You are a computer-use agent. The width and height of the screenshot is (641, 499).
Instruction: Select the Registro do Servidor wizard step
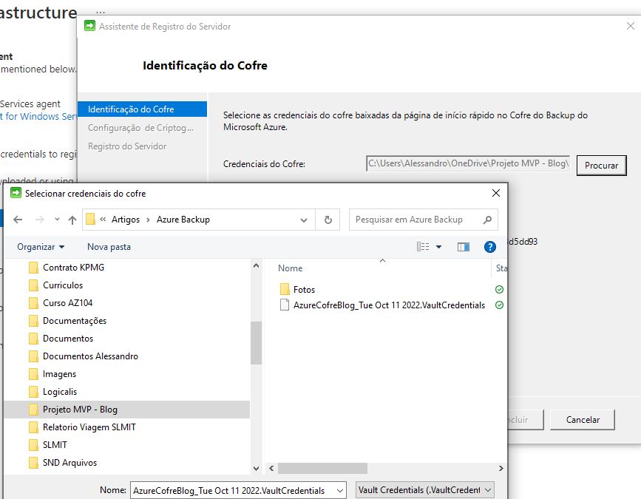(127, 146)
